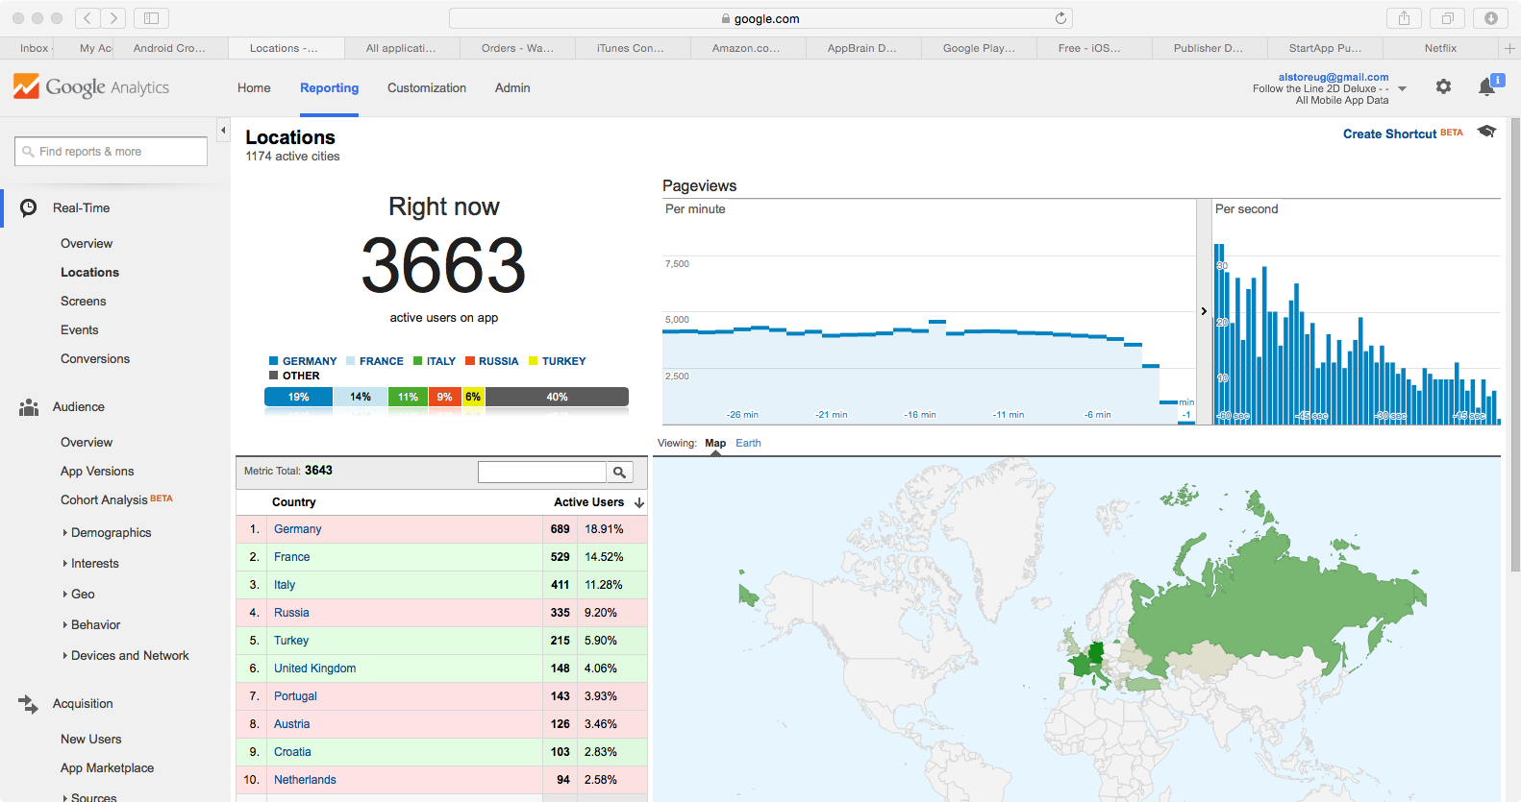Open Conversions report
Screen dimensions: 1521x802
[95, 359]
